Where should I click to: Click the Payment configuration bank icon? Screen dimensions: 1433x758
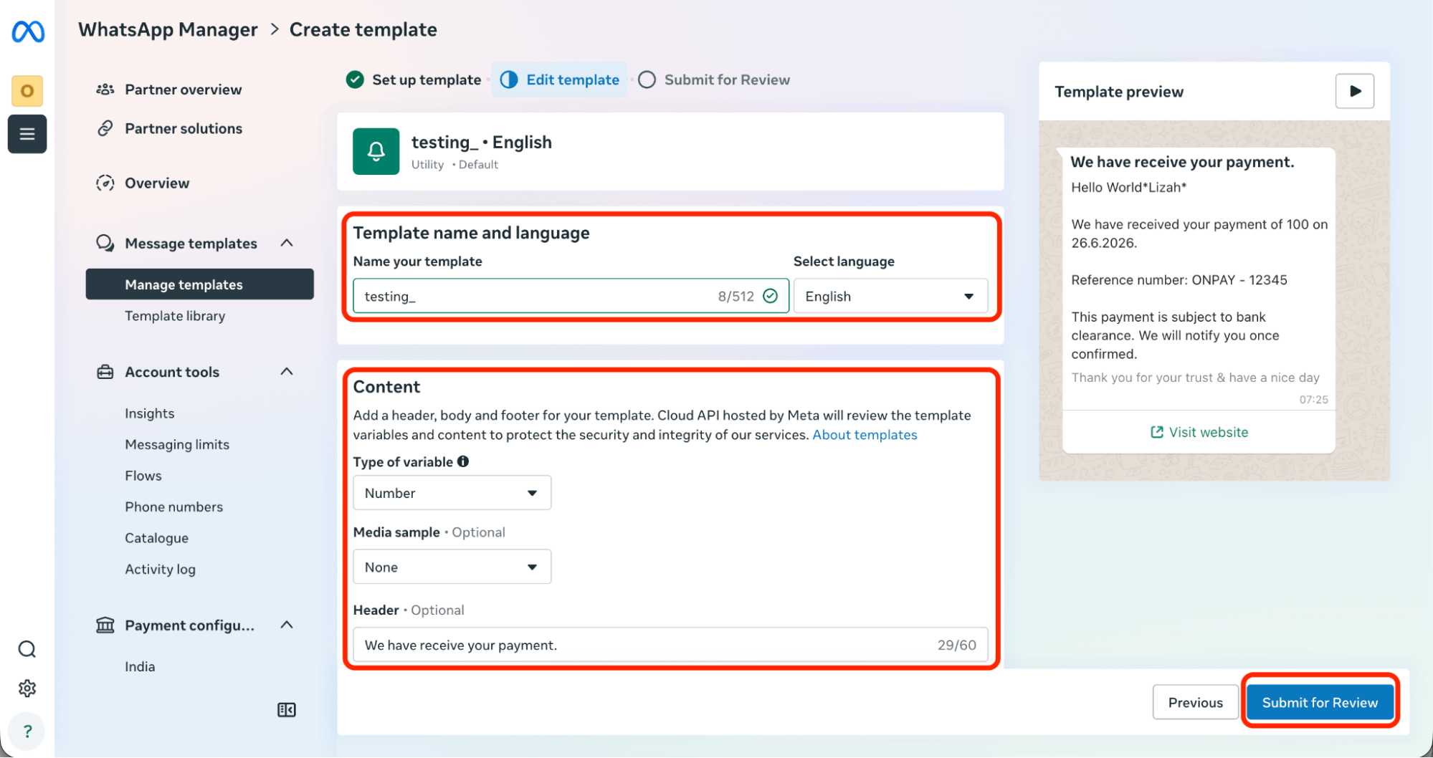(105, 625)
